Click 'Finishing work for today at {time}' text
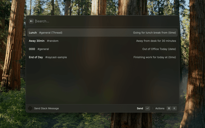The width and height of the screenshot is (205, 128). point(154,57)
